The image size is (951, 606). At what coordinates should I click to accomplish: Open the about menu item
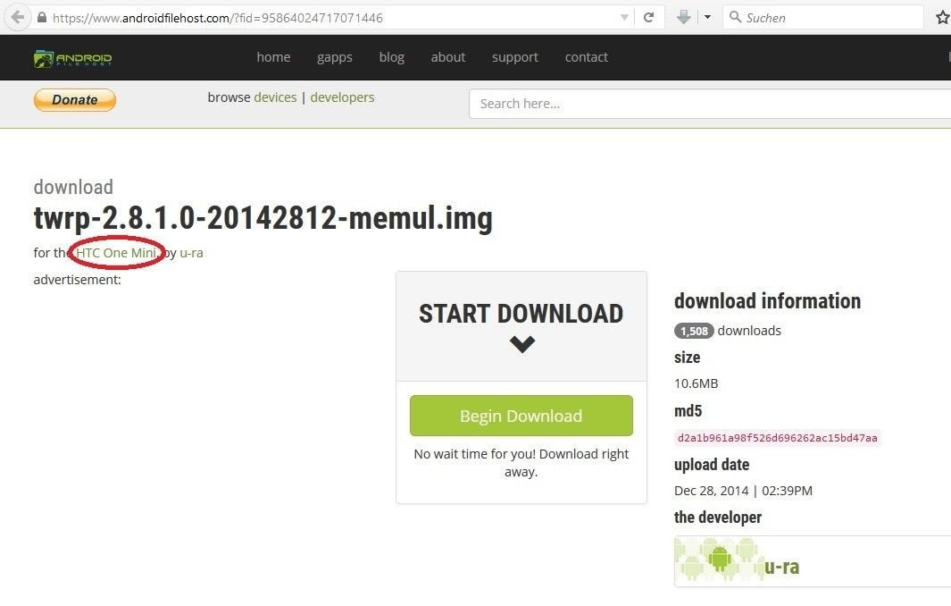coord(448,57)
